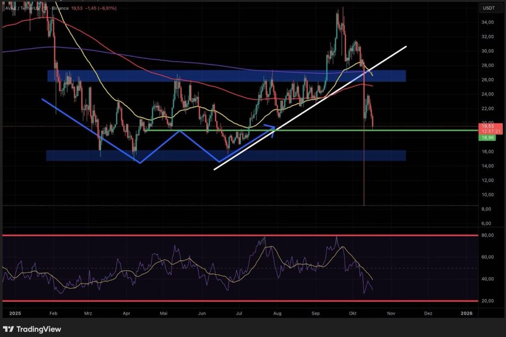The image size is (506, 337).
Task: Click the Okt label on the time axis
Action: [353, 313]
